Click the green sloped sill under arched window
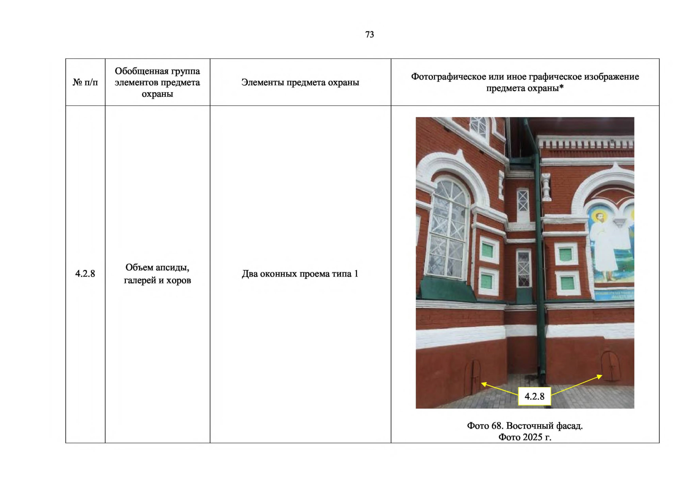The height and width of the screenshot is (490, 693). [x=447, y=288]
